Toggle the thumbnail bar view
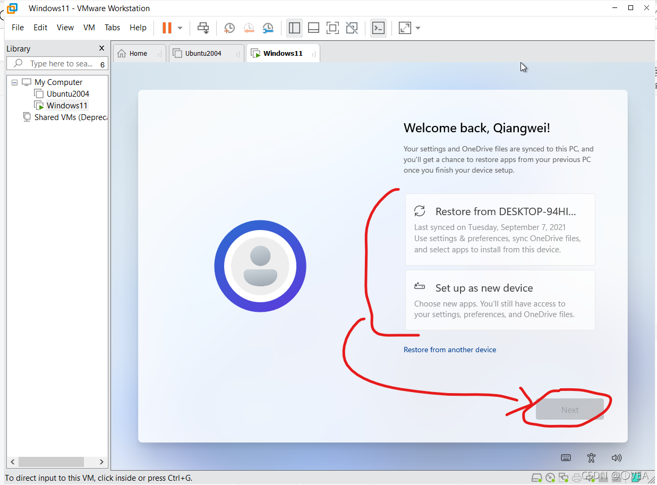 pos(313,28)
